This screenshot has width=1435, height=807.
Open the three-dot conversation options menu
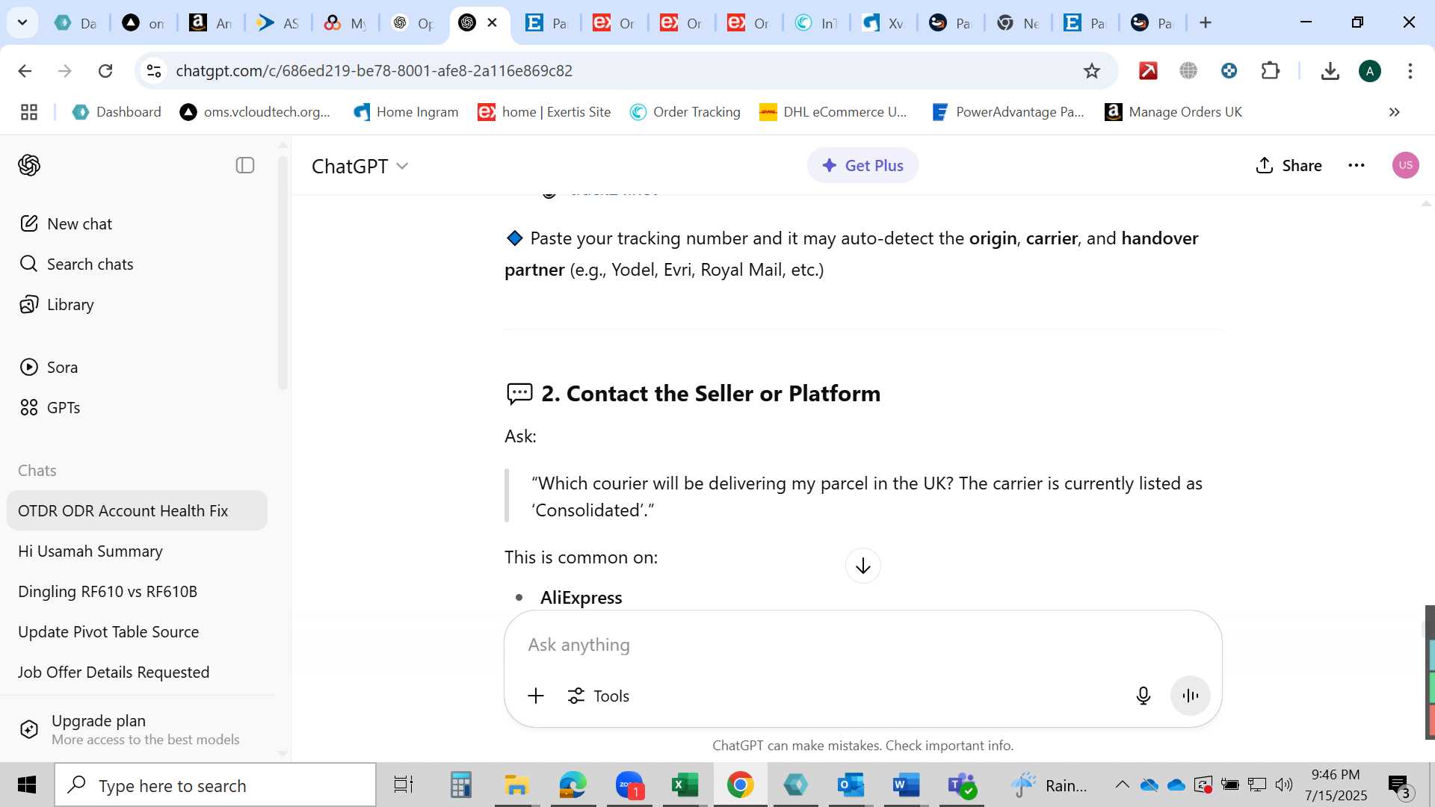[x=1357, y=165]
